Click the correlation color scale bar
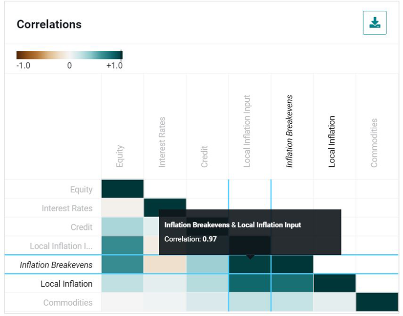This screenshot has height=316, width=403. pyautogui.click(x=69, y=55)
